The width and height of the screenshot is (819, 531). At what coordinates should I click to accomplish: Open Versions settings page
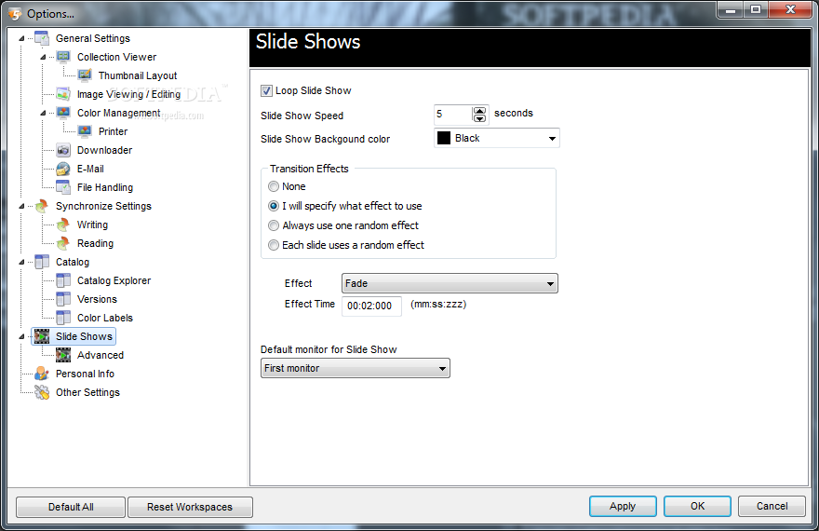[97, 299]
